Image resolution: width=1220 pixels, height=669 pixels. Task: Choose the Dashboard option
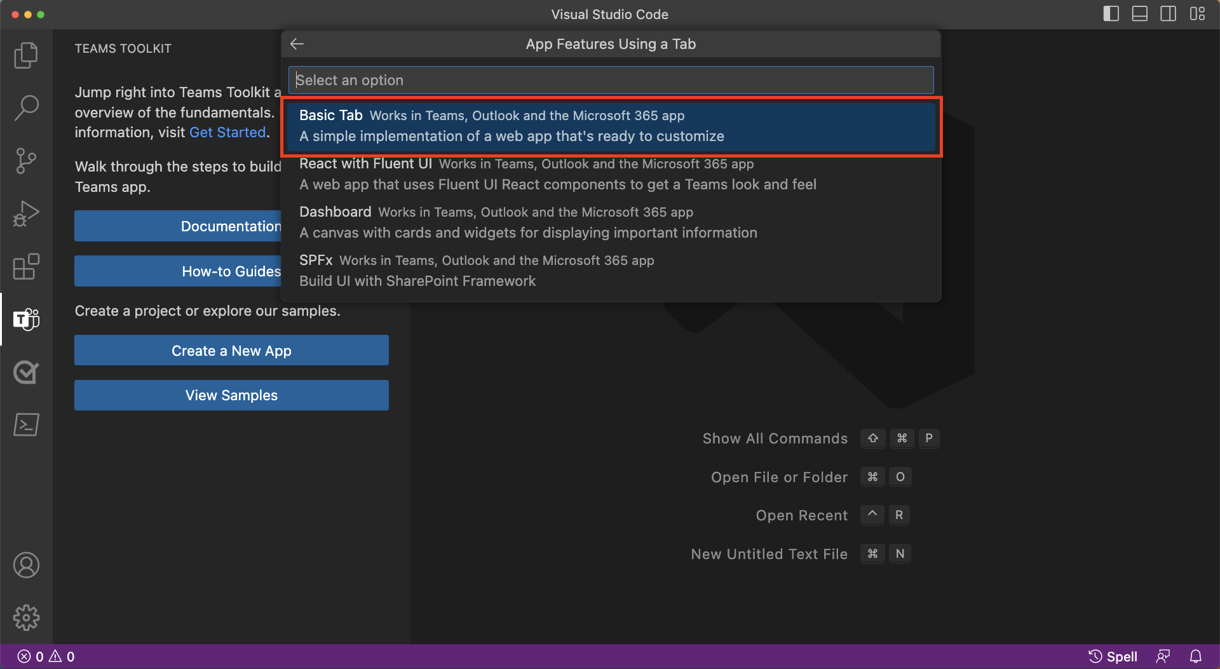611,222
